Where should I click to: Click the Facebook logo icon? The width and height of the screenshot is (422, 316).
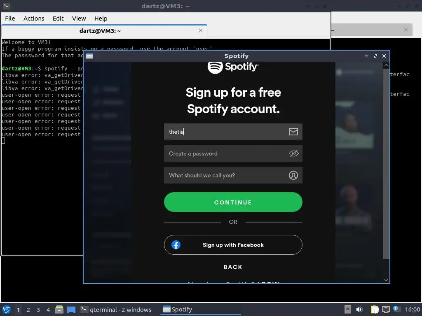pyautogui.click(x=176, y=245)
